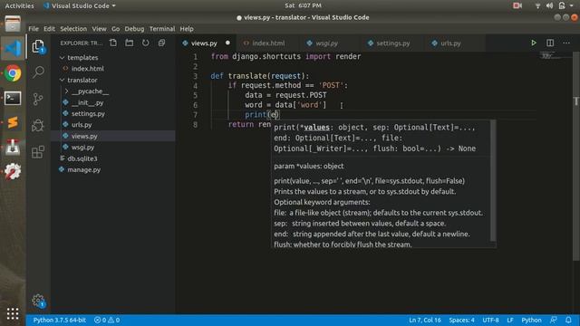This screenshot has height=326, width=580.
Task: Open manage.py in the file tree
Action: (x=83, y=170)
